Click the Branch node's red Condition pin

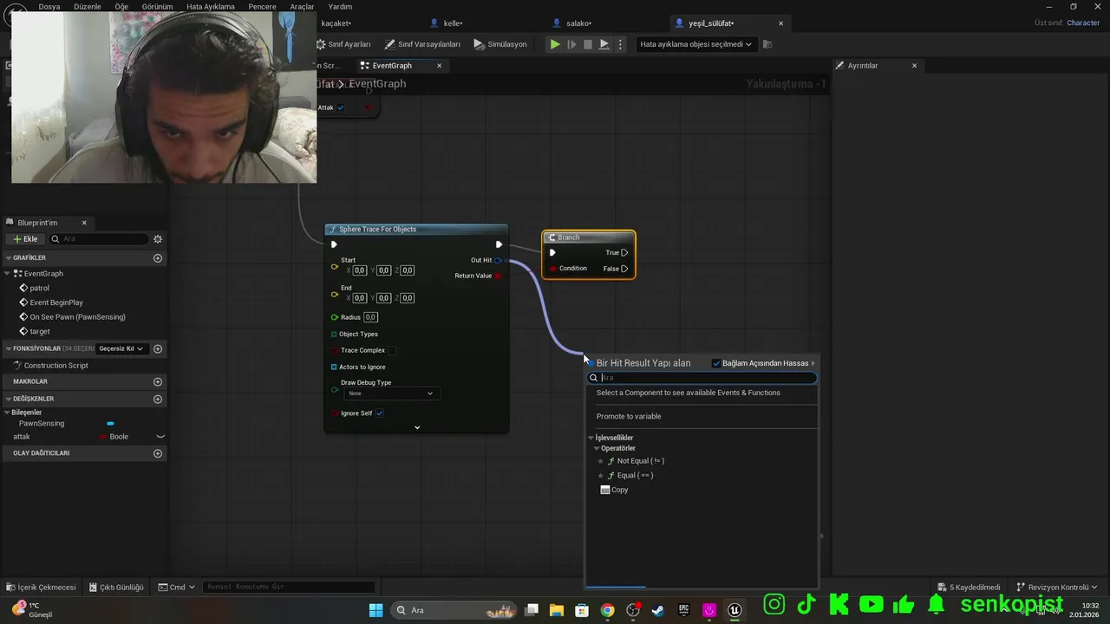[552, 269]
